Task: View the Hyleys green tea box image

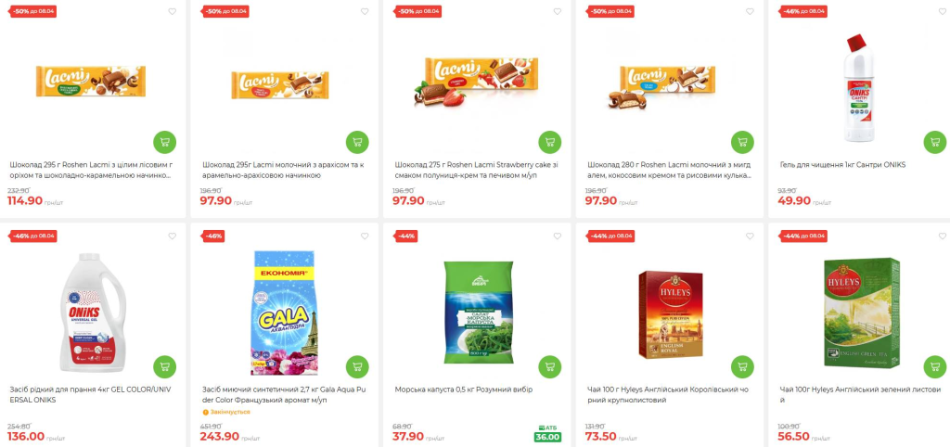Action: pos(861,313)
